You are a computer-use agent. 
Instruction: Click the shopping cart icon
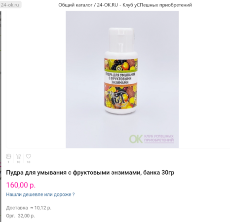coord(18,156)
